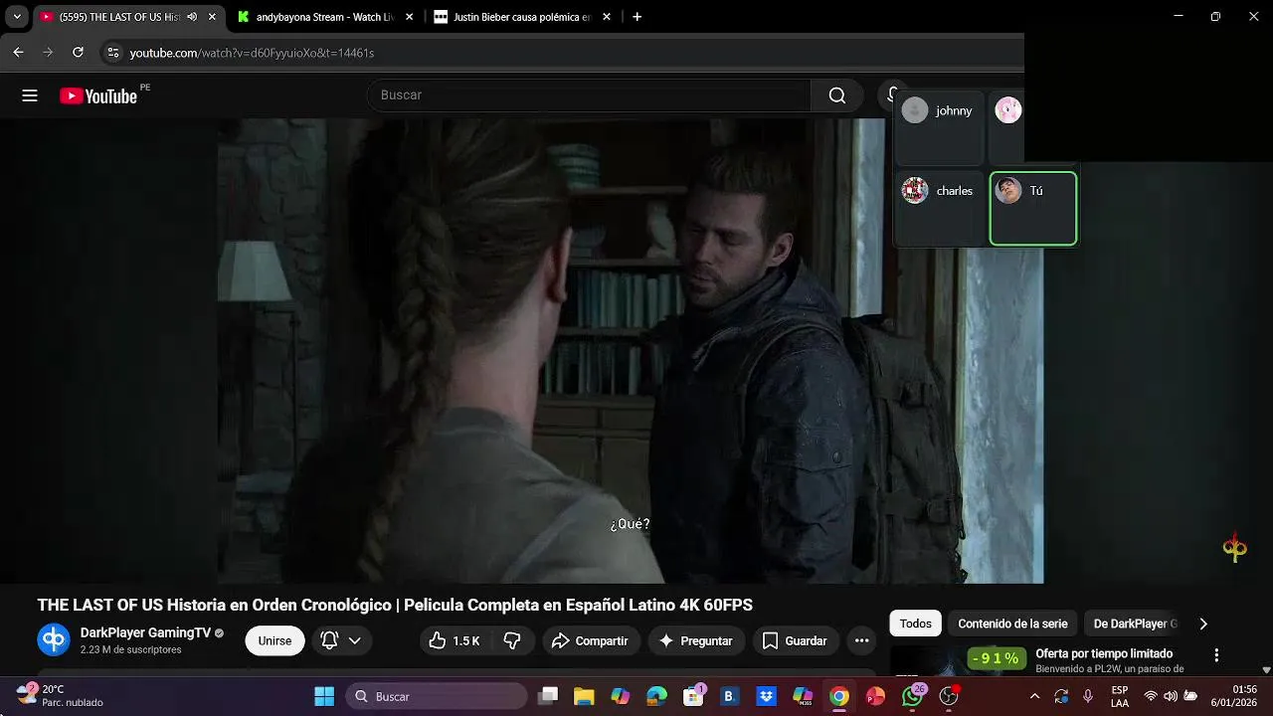Select the Todos filter chip
The width and height of the screenshot is (1273, 716).
pos(916,624)
